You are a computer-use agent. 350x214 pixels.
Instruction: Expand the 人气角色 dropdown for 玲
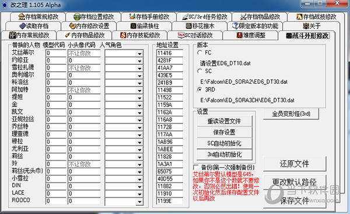(139, 164)
